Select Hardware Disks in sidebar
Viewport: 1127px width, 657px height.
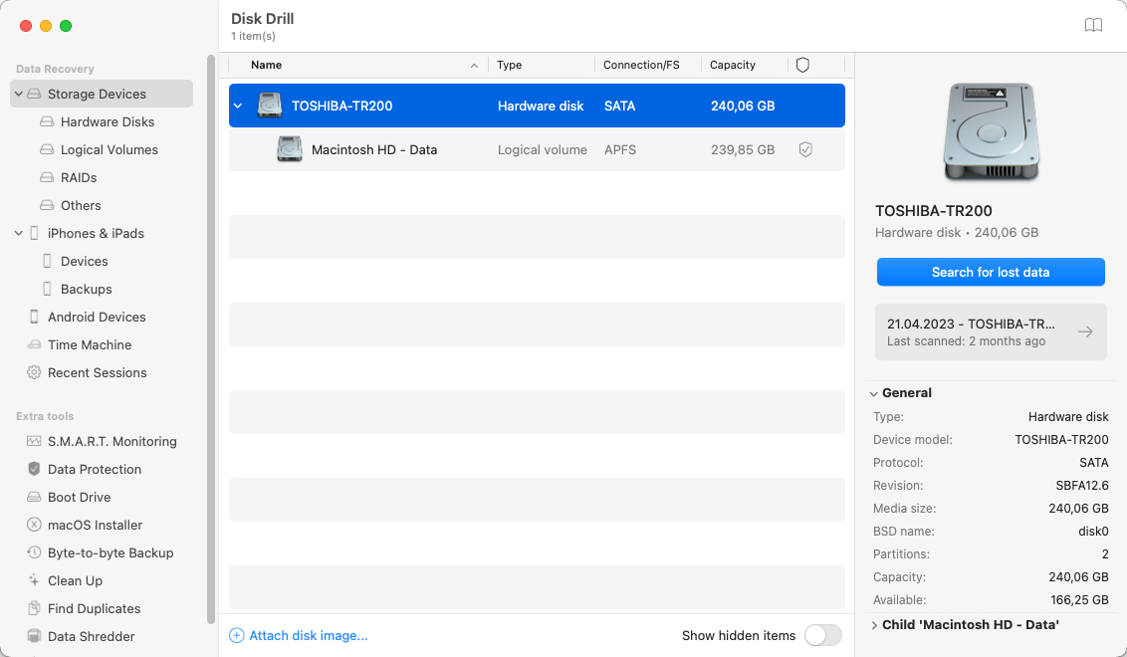(x=108, y=121)
